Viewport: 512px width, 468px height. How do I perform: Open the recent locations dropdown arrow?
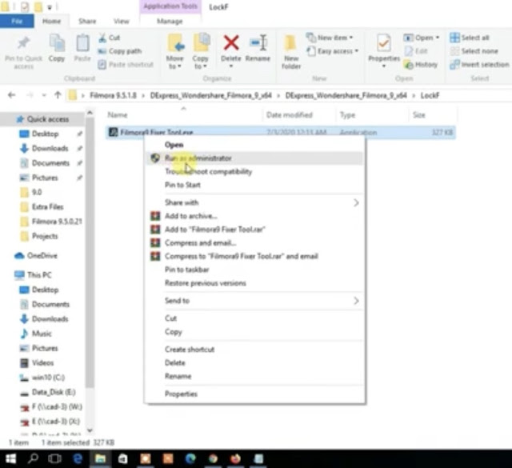tap(44, 95)
